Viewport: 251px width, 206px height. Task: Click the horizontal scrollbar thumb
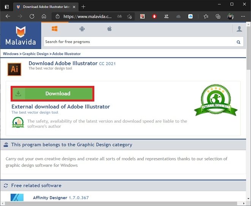[x=121, y=204]
